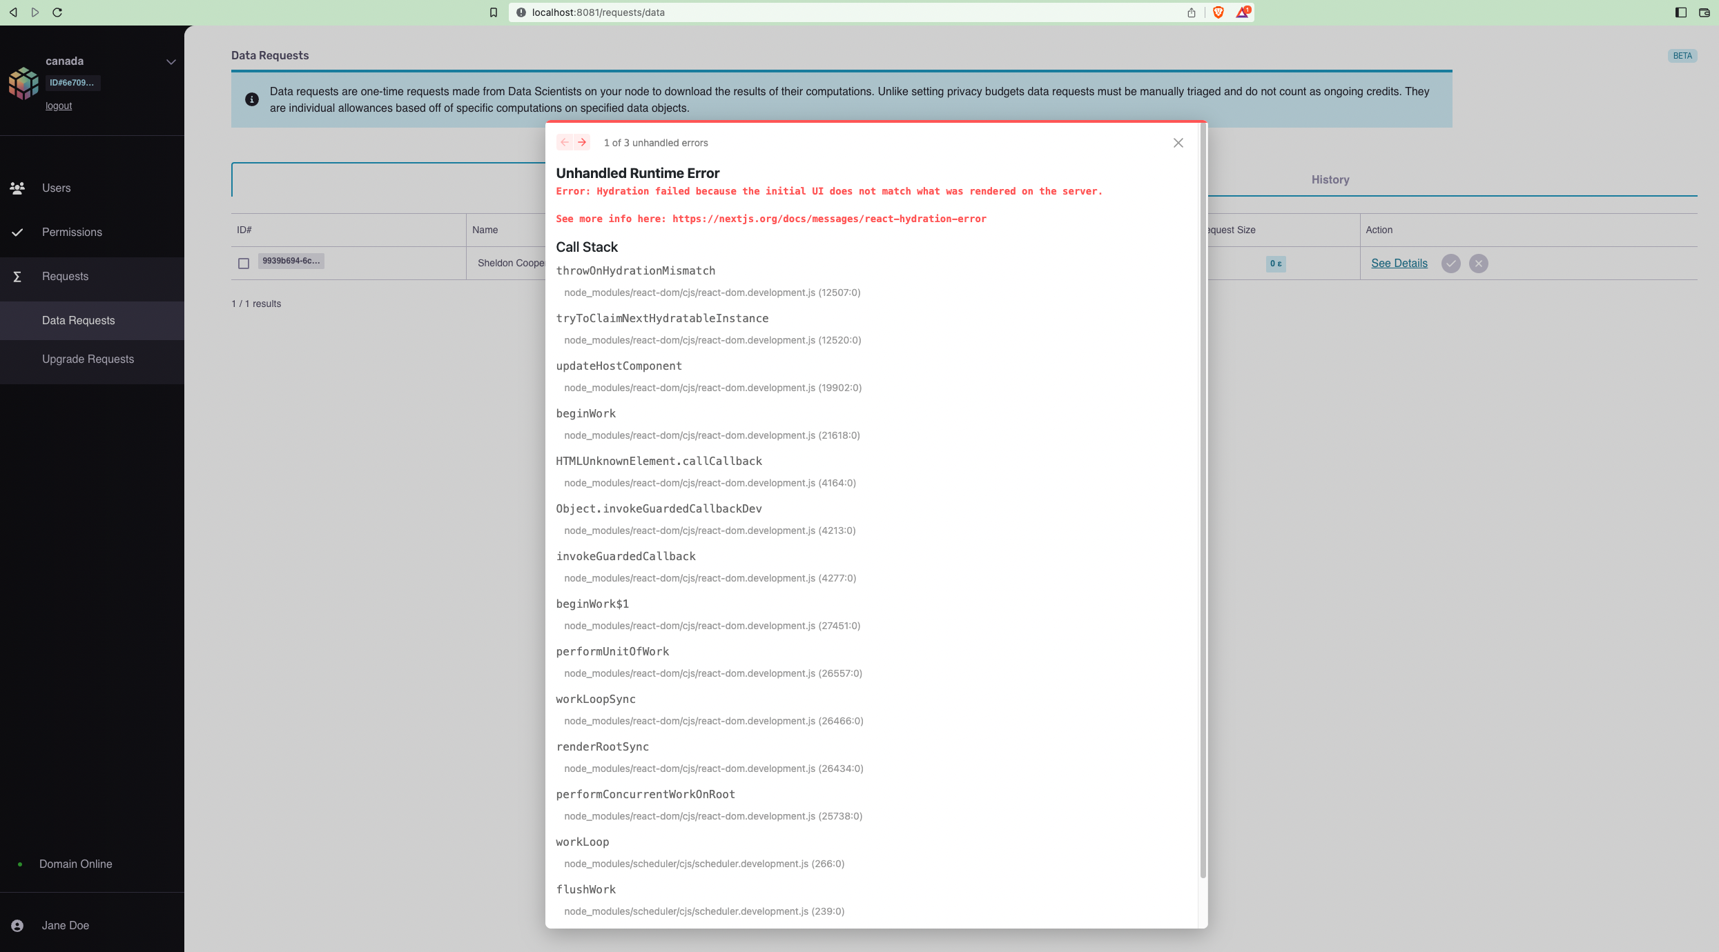Click the info icon in the blue banner
Image resolution: width=1719 pixels, height=952 pixels.
point(251,99)
